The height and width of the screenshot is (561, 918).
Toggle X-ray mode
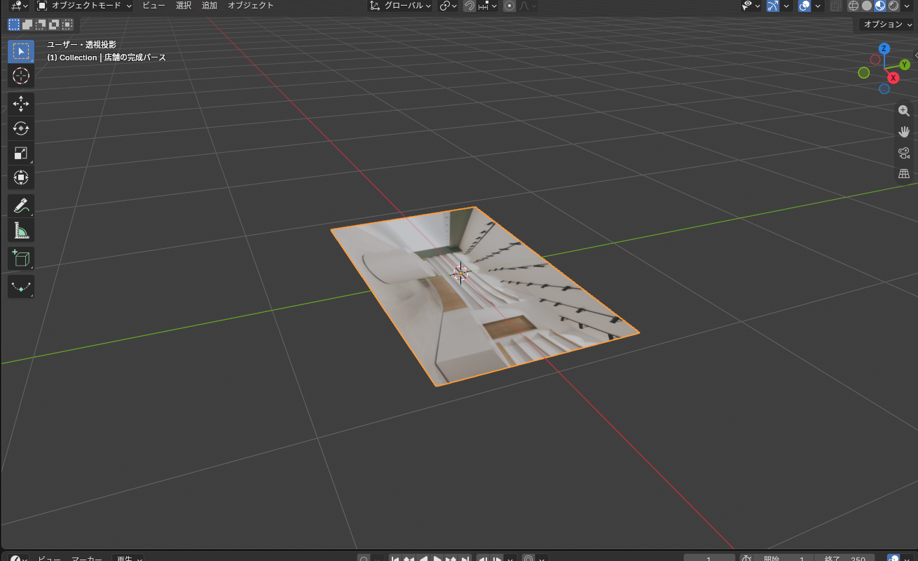pyautogui.click(x=836, y=6)
